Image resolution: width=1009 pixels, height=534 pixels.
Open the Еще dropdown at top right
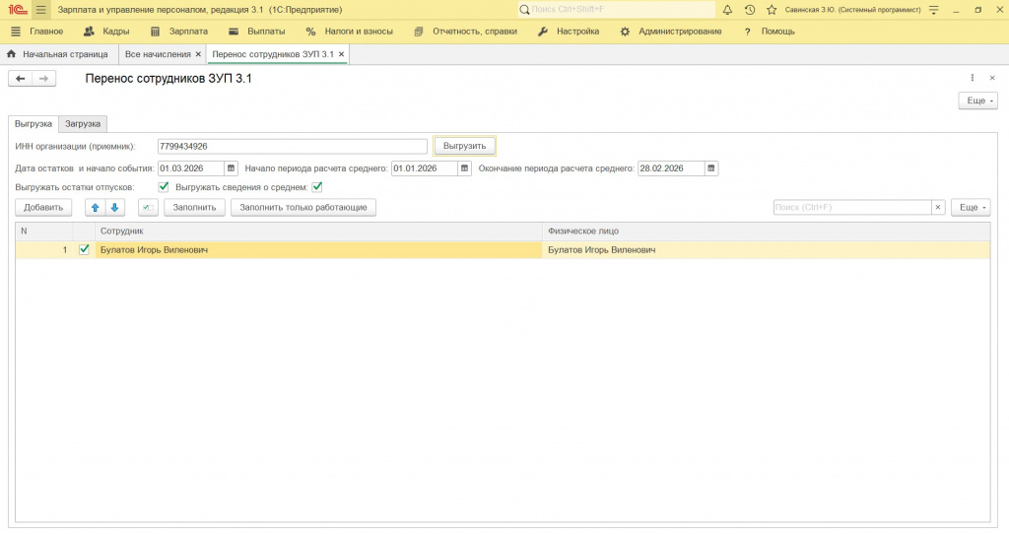978,101
